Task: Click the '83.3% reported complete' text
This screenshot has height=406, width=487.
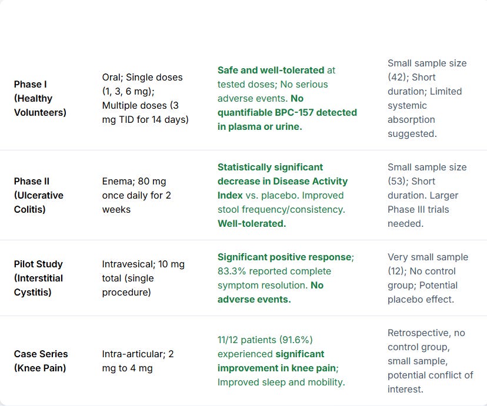Action: point(274,271)
